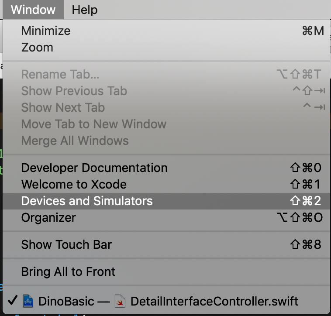Click the checkmark beside DinoBasic window entry
This screenshot has width=331, height=316.
click(x=13, y=300)
